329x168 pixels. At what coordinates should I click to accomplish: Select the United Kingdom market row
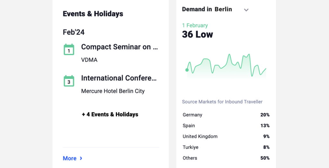pyautogui.click(x=226, y=136)
